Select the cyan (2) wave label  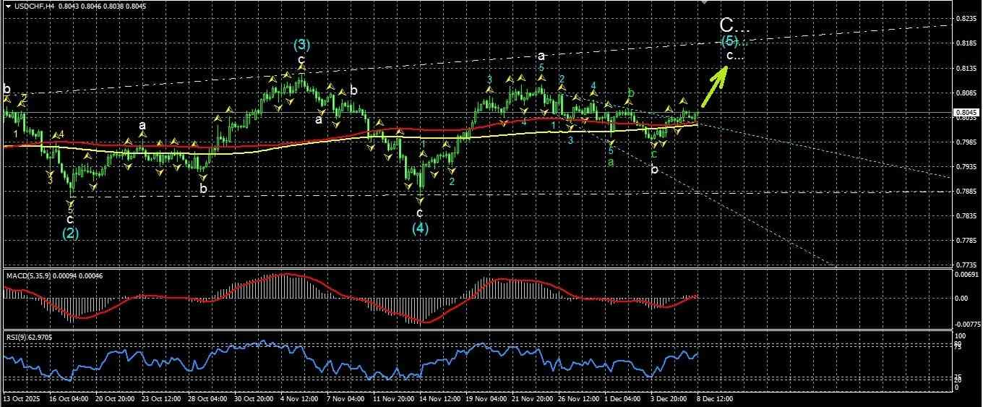tap(70, 234)
